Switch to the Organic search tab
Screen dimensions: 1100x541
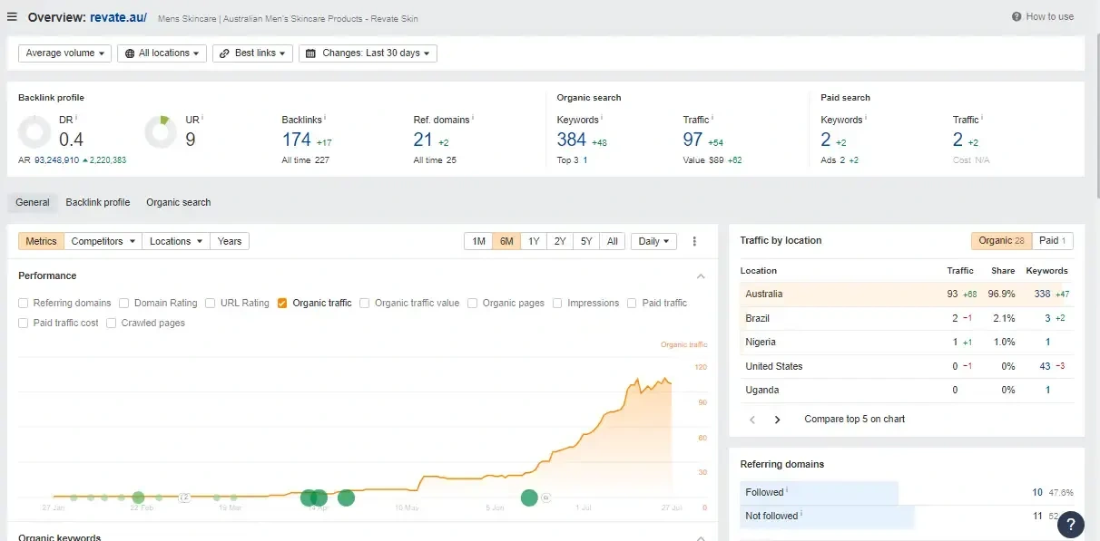(179, 203)
